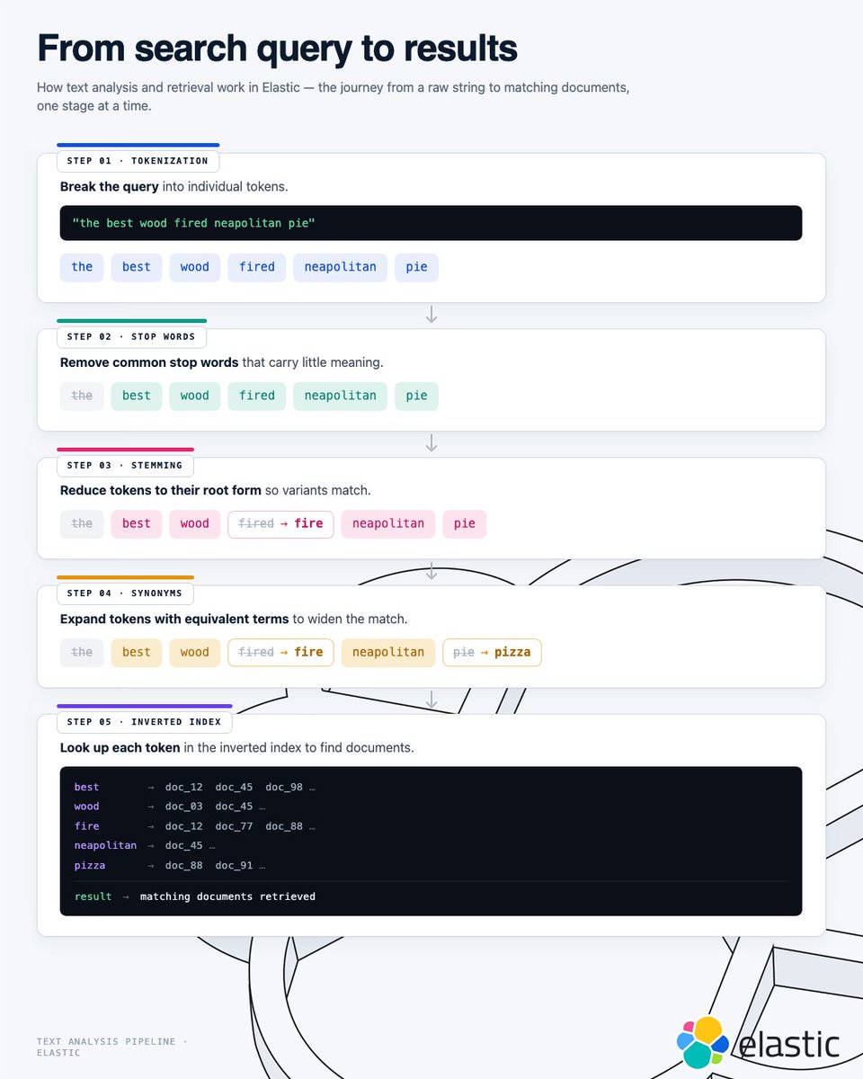This screenshot has width=863, height=1079.
Task: Click the pink "neapolitan" chip in Stemming step
Action: (388, 524)
